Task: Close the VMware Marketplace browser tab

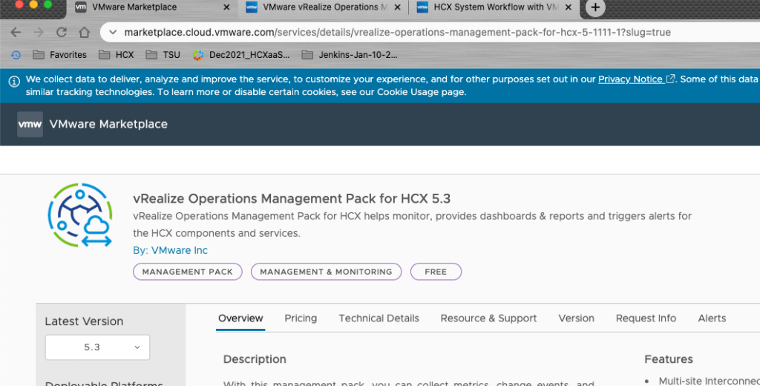Action: [x=225, y=7]
